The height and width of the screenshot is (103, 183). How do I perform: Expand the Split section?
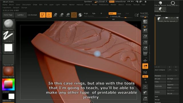156,97
